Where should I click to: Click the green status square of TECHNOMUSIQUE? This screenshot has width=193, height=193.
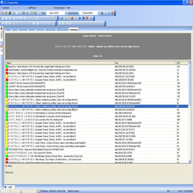7,150
